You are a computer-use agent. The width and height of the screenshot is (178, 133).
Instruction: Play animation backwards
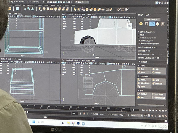pyautogui.click(x=153, y=110)
